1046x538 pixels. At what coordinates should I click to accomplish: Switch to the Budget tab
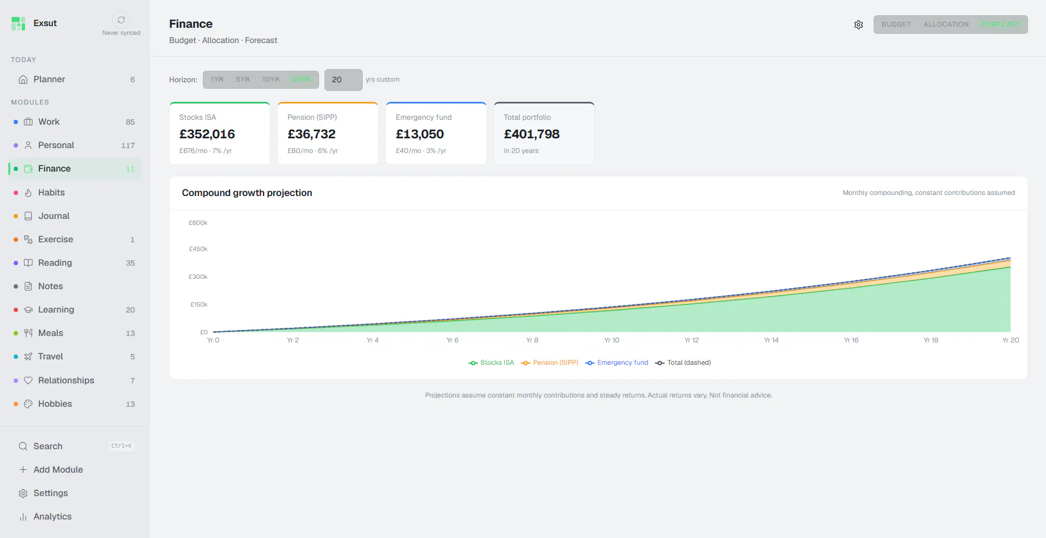(896, 25)
